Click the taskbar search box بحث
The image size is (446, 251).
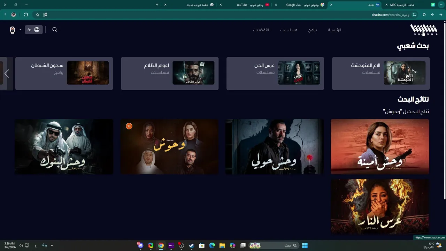(x=273, y=245)
